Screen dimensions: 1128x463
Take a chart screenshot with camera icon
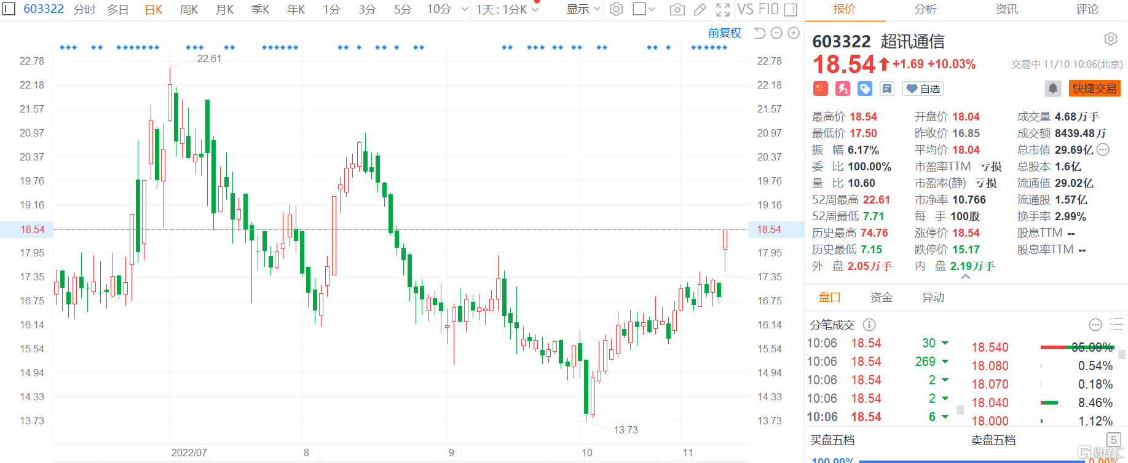(677, 9)
